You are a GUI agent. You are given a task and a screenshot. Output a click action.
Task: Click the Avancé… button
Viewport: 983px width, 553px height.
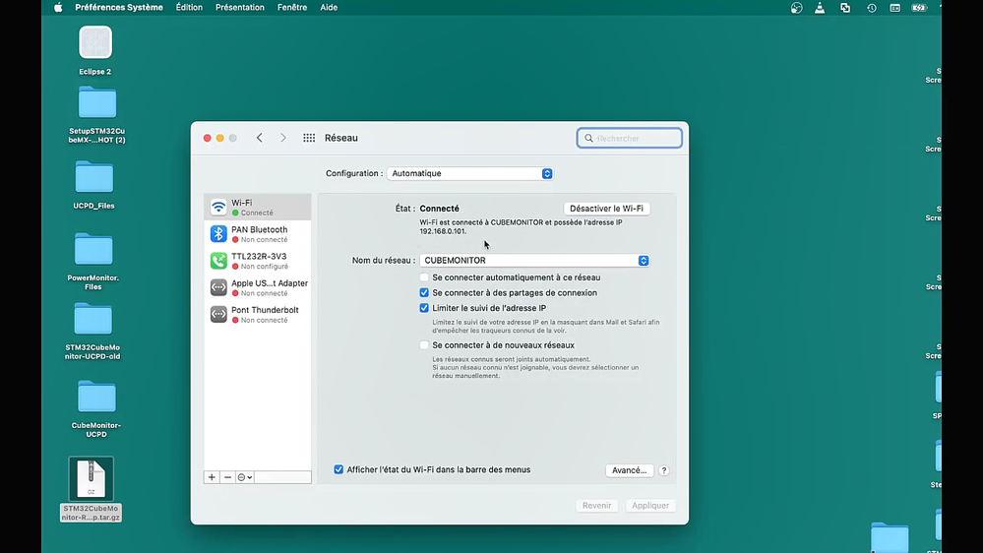point(629,470)
